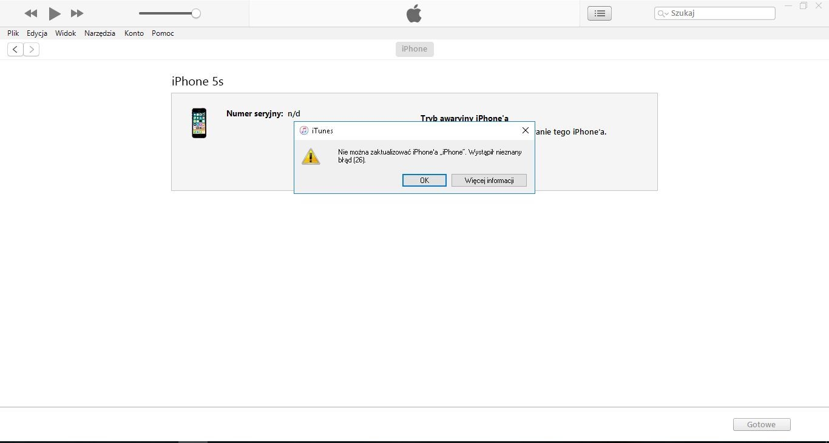This screenshot has height=443, width=829.
Task: Click the iPhone 5s device thumbnail
Action: 199,123
